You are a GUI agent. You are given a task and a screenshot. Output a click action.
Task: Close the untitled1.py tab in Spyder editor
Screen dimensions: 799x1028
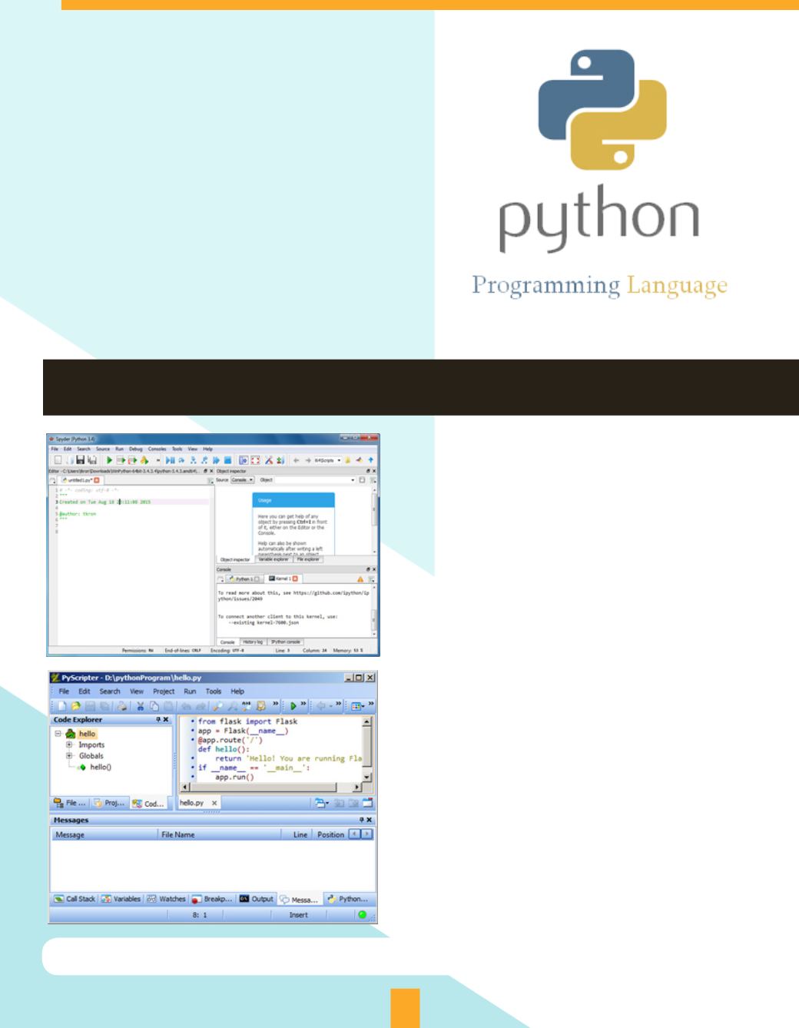(x=97, y=479)
